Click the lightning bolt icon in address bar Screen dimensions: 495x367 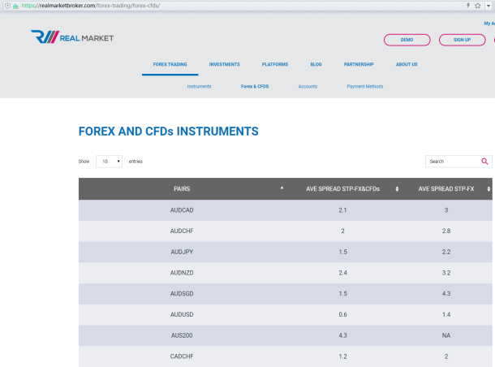coord(468,6)
